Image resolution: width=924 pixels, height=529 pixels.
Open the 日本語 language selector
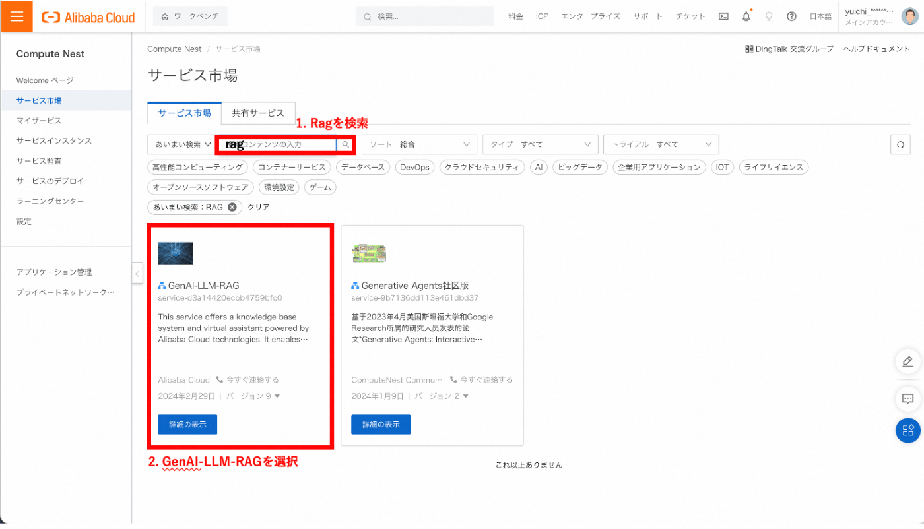820,16
